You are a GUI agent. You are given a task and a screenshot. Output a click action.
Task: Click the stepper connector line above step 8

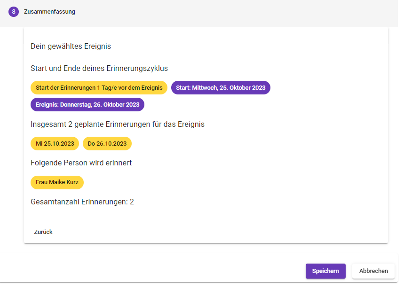tap(14, 2)
